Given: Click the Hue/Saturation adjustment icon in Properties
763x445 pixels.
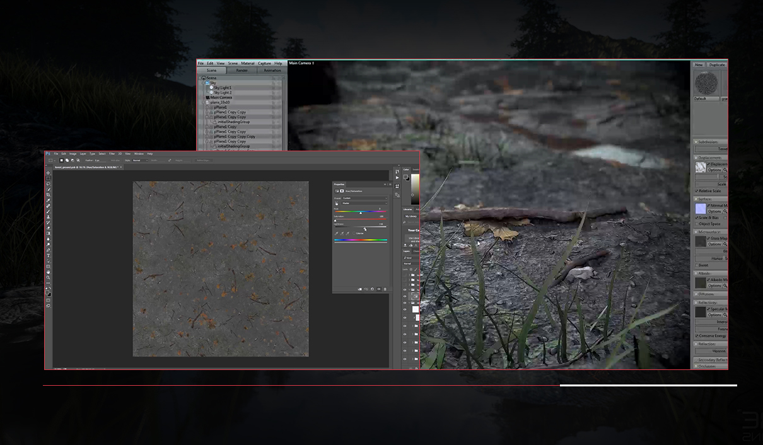Looking at the screenshot, I should [x=336, y=190].
